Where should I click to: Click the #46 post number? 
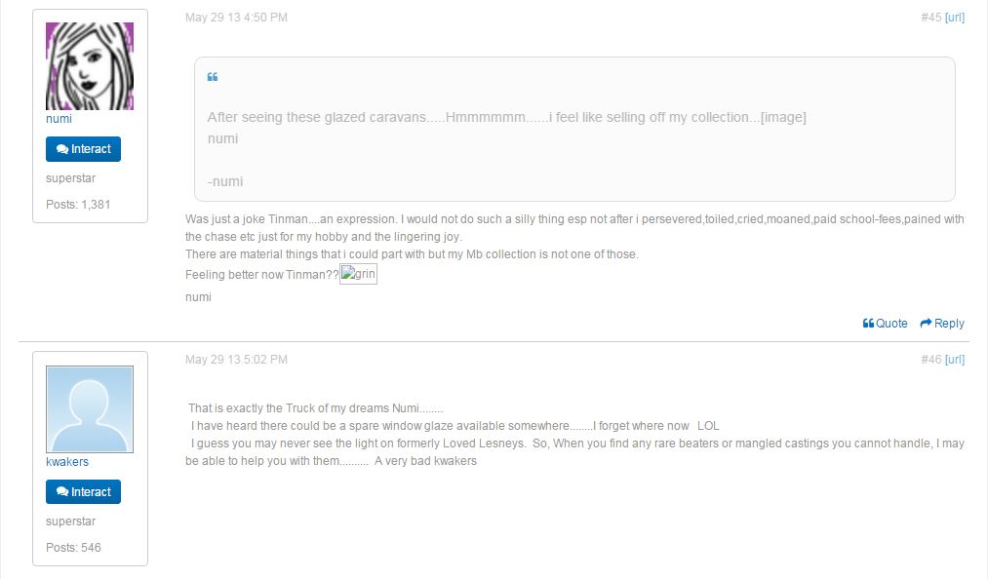[930, 360]
